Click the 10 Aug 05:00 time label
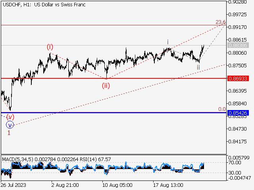Screen dimensions: 254x190 (117, 185)
